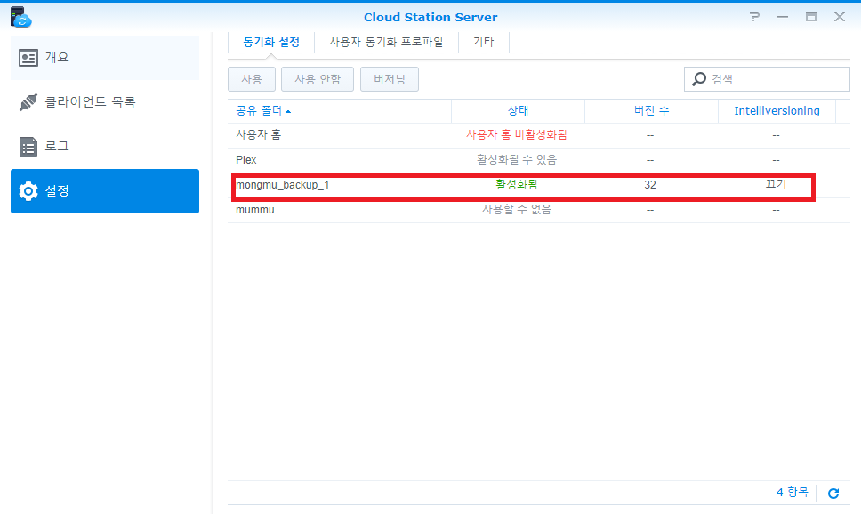Maximize the Cloud Station Server window
This screenshot has height=514, width=861.
pos(811,17)
